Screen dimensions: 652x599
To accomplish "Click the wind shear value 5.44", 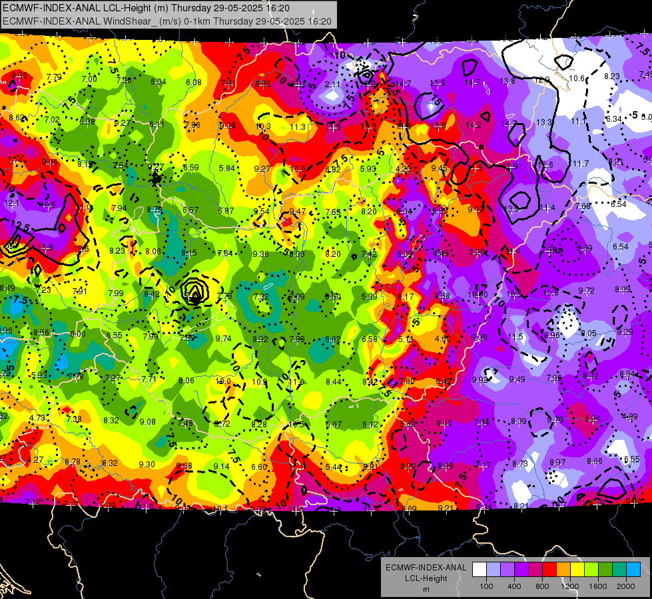I will click(334, 467).
